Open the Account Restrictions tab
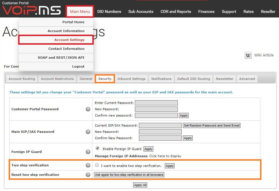 pyautogui.click(x=57, y=79)
